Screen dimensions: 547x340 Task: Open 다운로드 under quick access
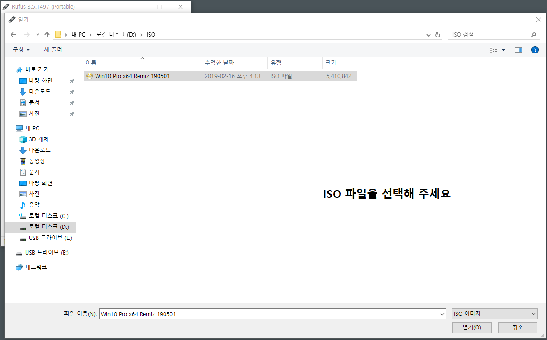[x=39, y=91]
